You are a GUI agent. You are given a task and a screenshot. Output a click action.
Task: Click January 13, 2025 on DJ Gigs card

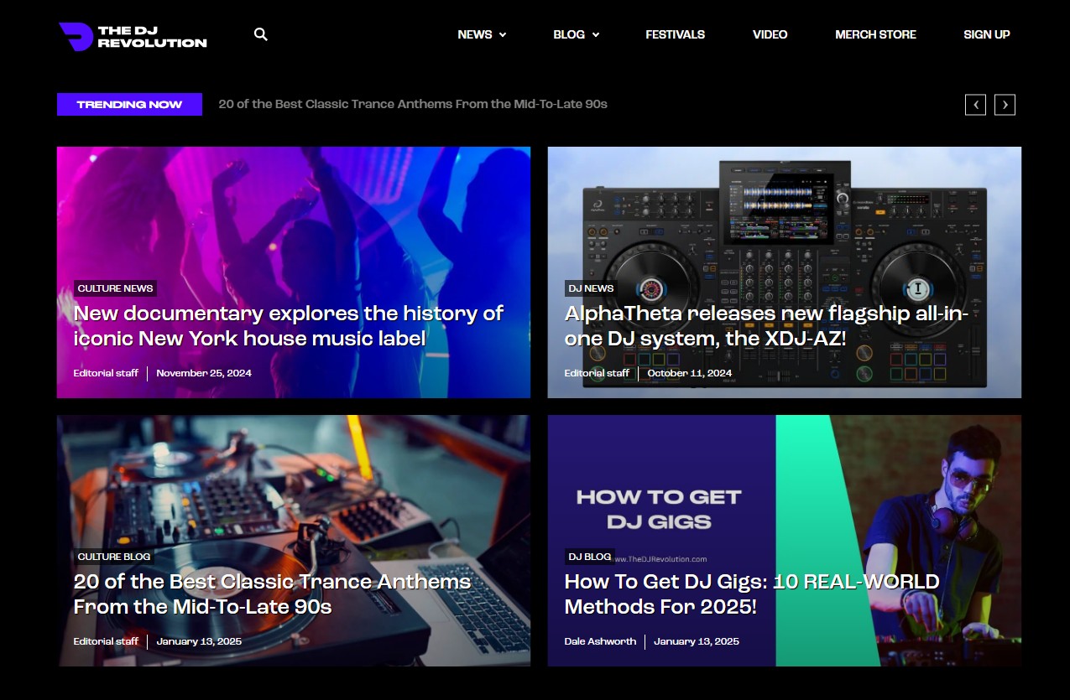(697, 641)
